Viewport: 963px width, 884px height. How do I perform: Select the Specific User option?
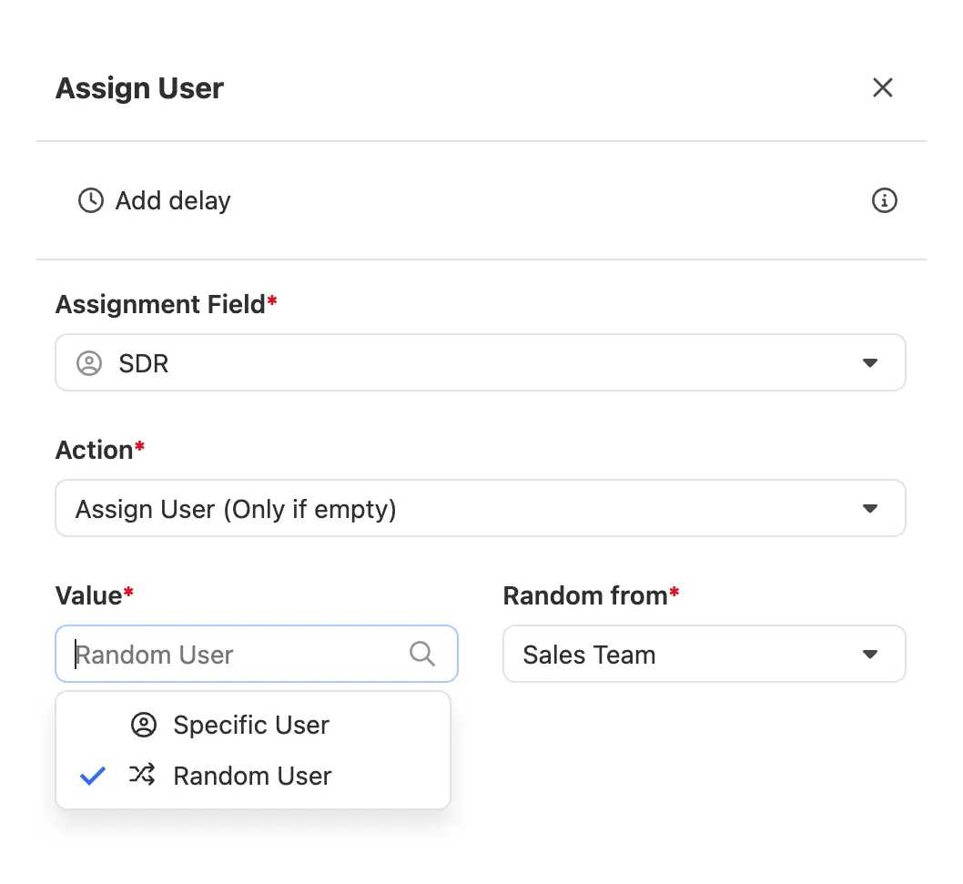coord(253,725)
